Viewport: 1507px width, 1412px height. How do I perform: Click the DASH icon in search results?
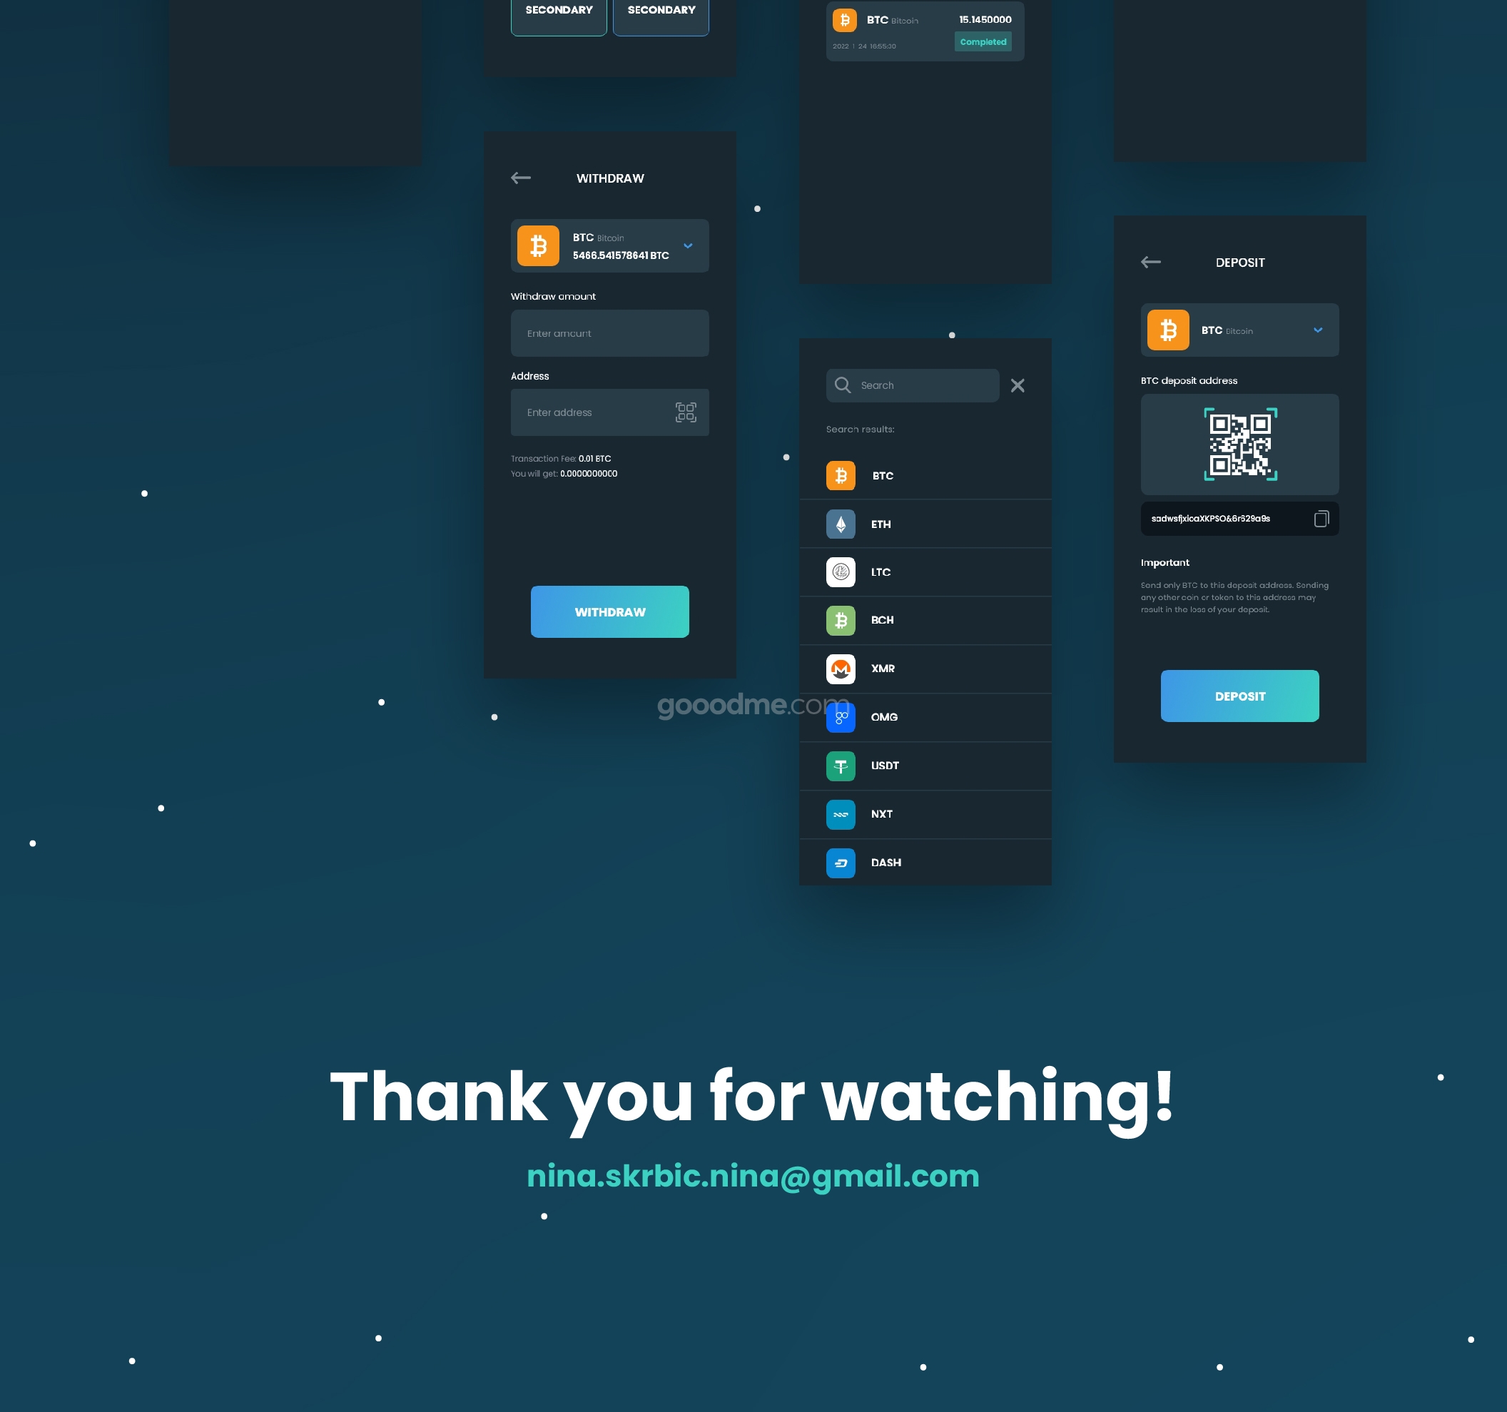[841, 861]
